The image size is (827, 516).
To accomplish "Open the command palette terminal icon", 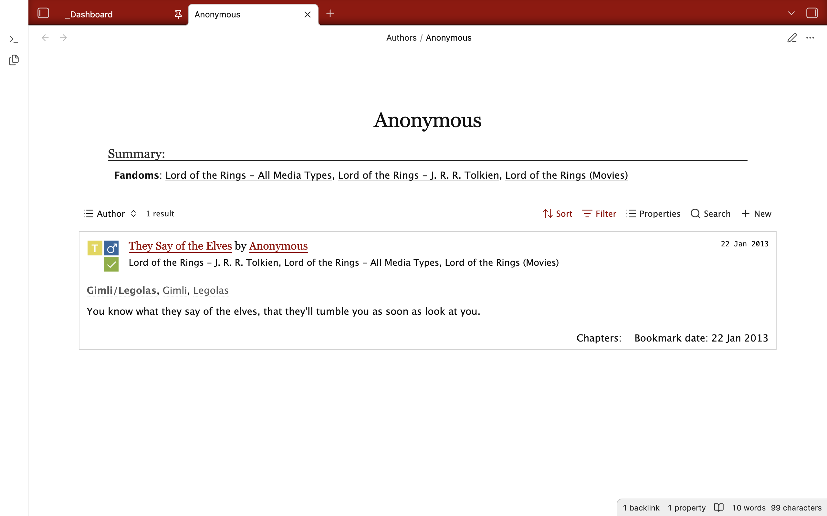I will point(14,39).
